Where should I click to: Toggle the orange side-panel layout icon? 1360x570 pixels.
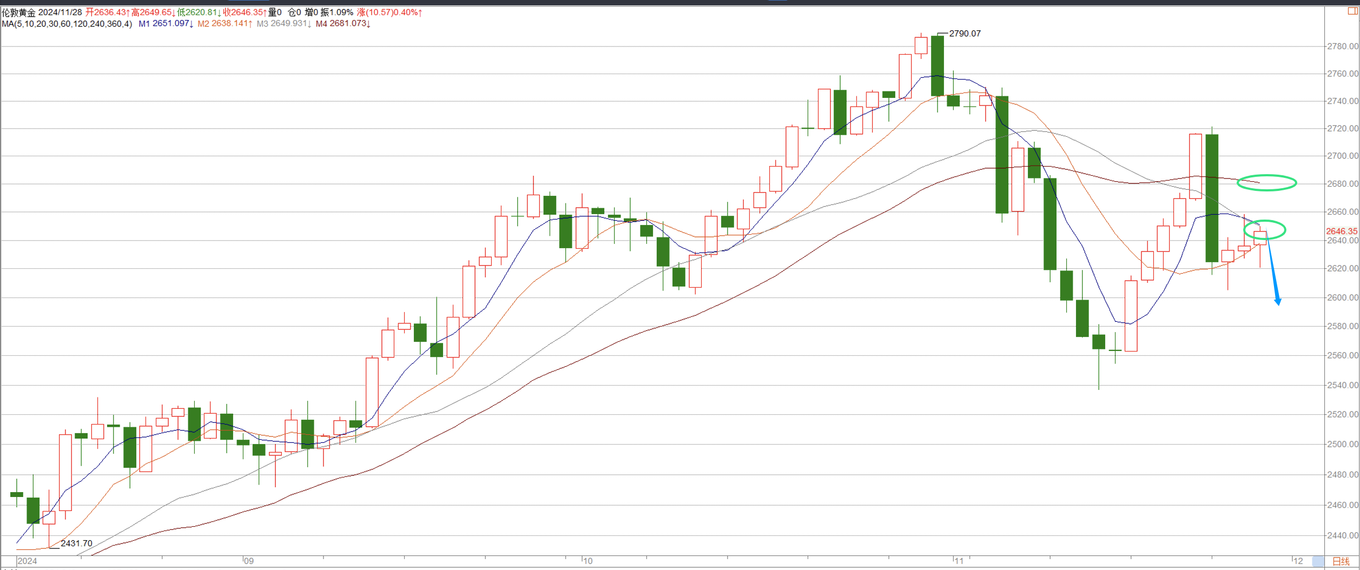click(1352, 11)
